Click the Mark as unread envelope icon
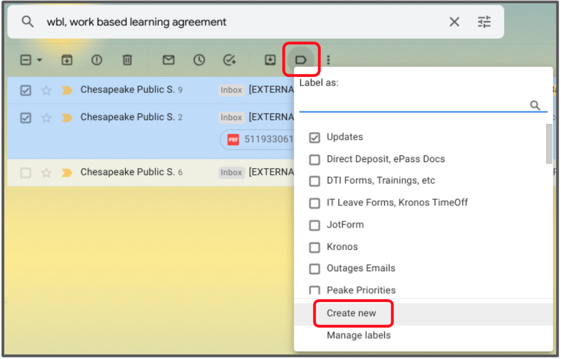 pos(168,60)
